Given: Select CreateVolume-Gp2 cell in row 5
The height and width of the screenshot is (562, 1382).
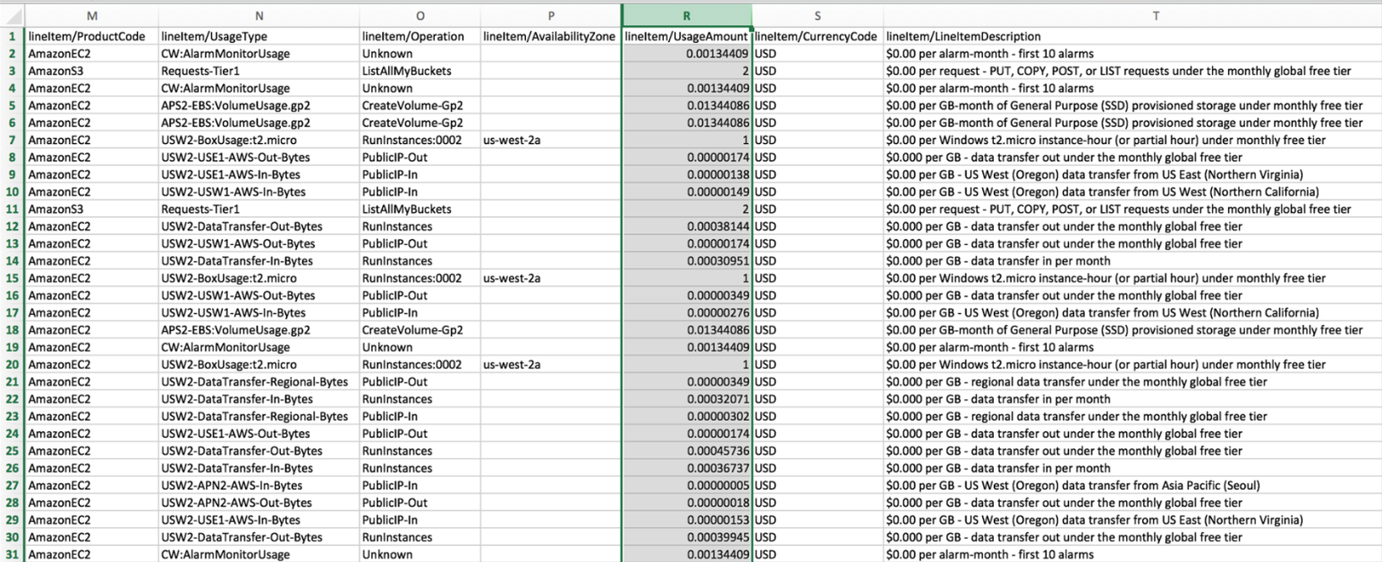Looking at the screenshot, I should tap(420, 106).
